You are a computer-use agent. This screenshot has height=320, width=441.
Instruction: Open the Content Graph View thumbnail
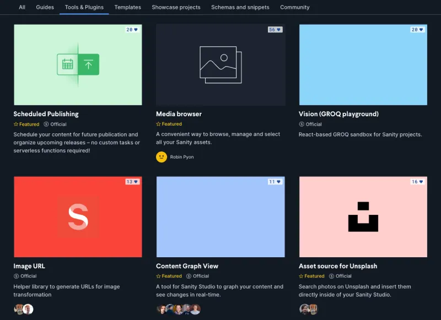[x=220, y=216]
